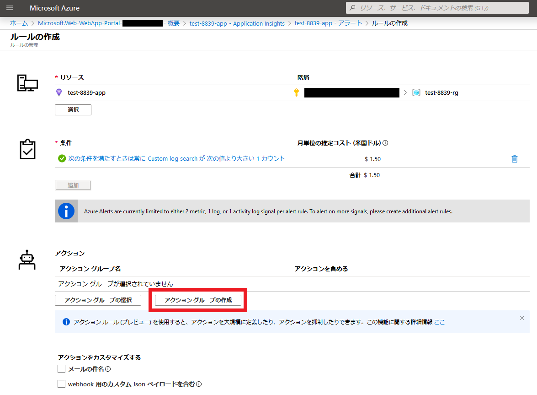
Task: Focus the resource search box
Action: coord(437,8)
